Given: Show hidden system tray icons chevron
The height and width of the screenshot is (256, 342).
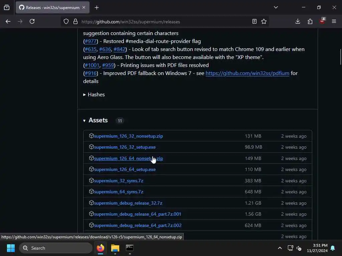Looking at the screenshot, I should click(x=280, y=248).
